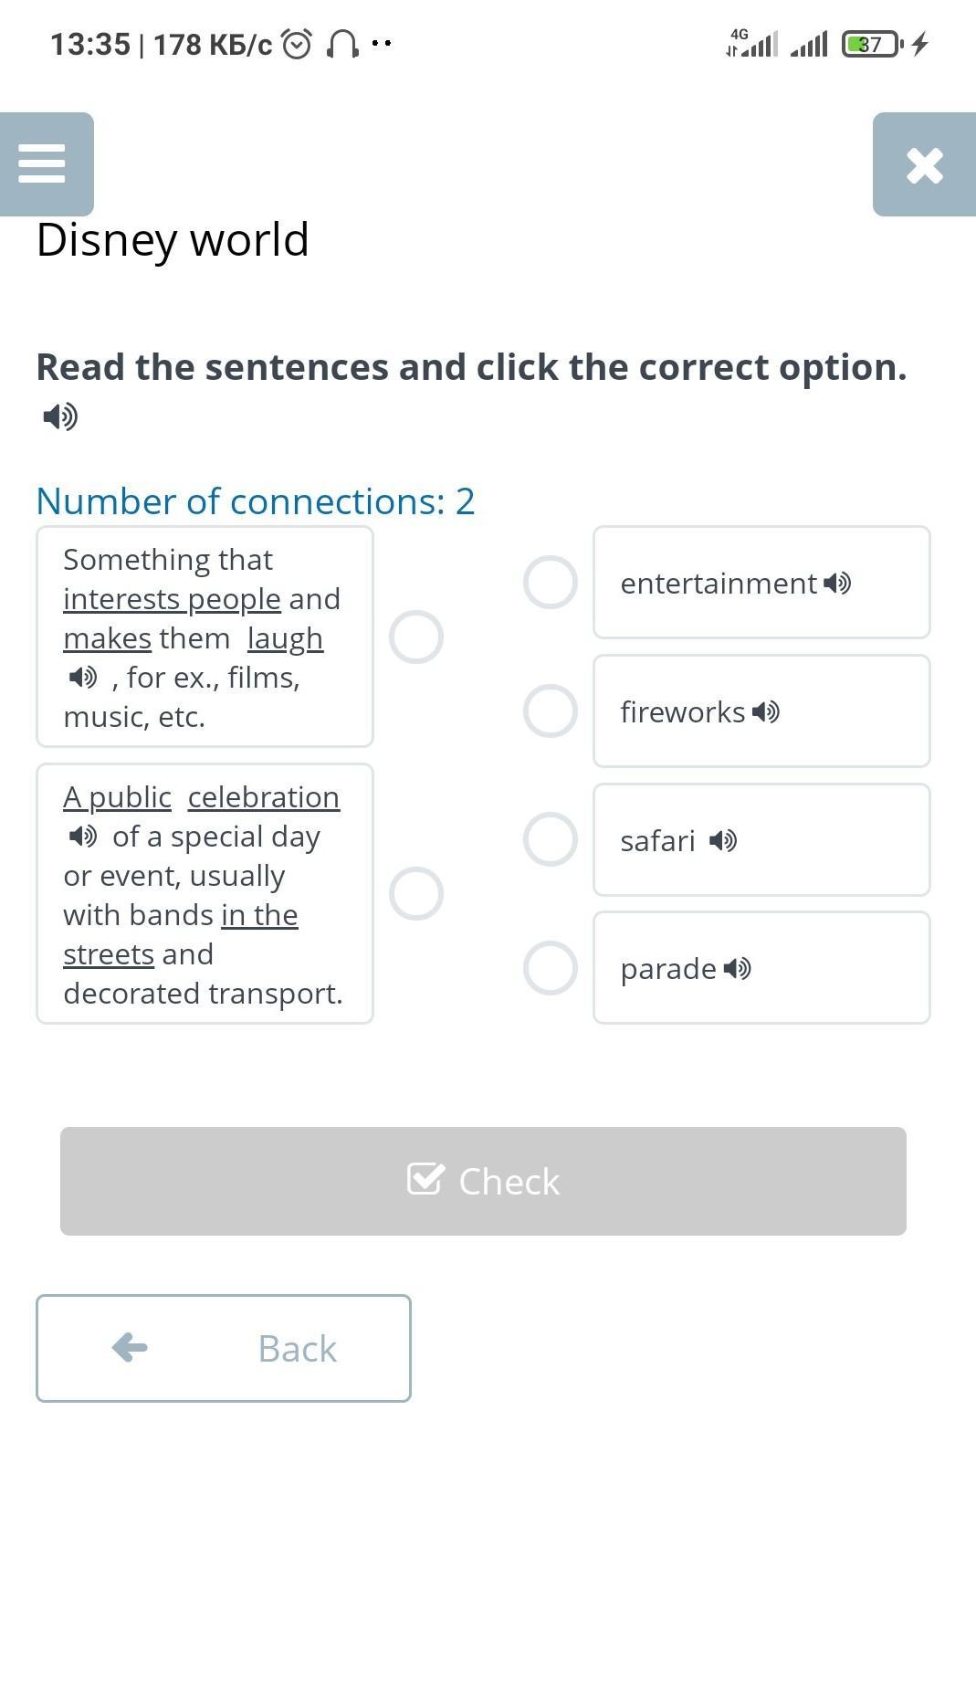This screenshot has height=1695, width=976.
Task: Play audio for the instruction sentence
Action: tap(60, 416)
